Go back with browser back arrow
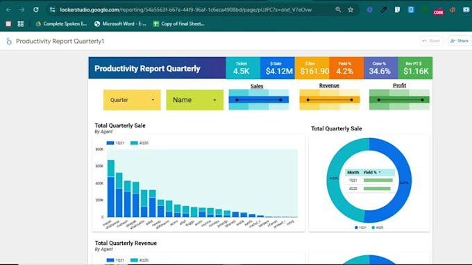This screenshot has width=472, height=265. (x=8, y=10)
